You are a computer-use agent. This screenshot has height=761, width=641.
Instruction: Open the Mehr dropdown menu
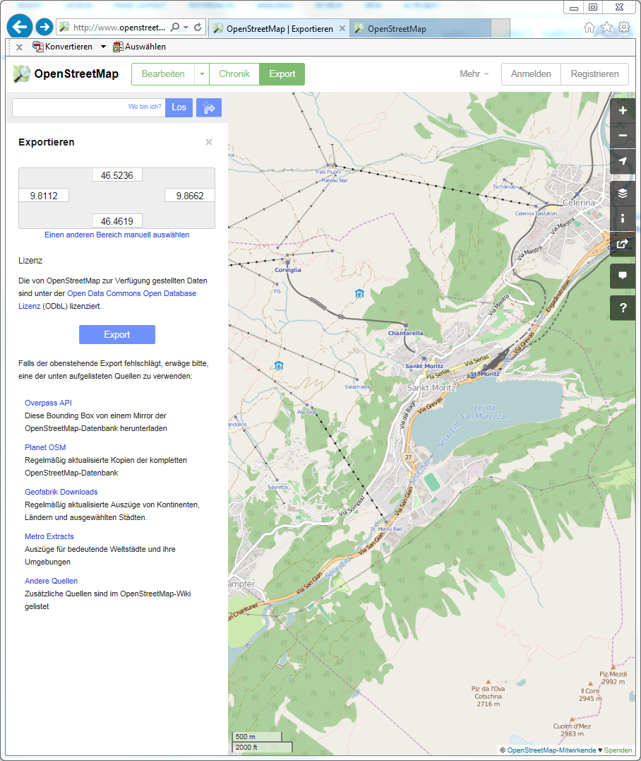click(x=474, y=74)
